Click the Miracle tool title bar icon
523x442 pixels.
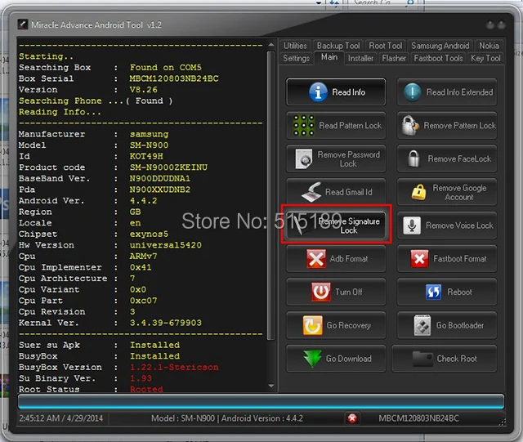(x=23, y=25)
